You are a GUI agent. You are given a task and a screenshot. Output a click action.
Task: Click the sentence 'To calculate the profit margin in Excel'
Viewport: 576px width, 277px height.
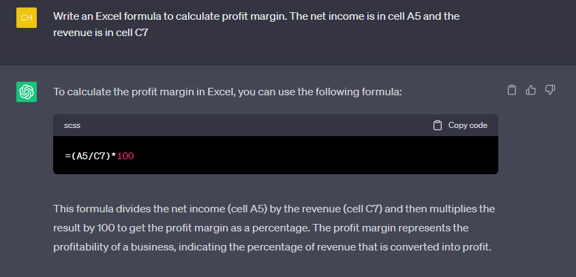click(144, 92)
